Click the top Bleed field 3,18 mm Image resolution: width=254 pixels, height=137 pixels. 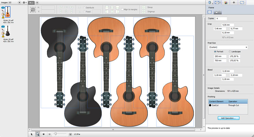point(228,71)
